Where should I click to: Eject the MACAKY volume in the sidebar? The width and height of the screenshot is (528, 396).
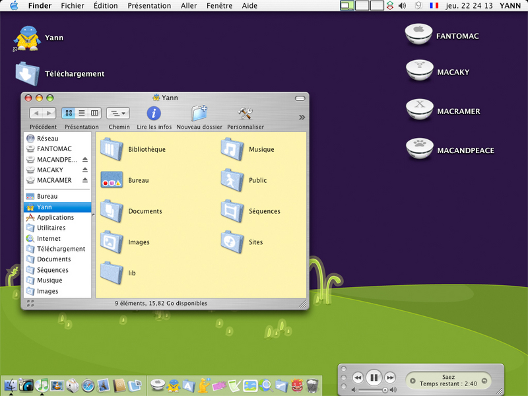click(x=85, y=170)
